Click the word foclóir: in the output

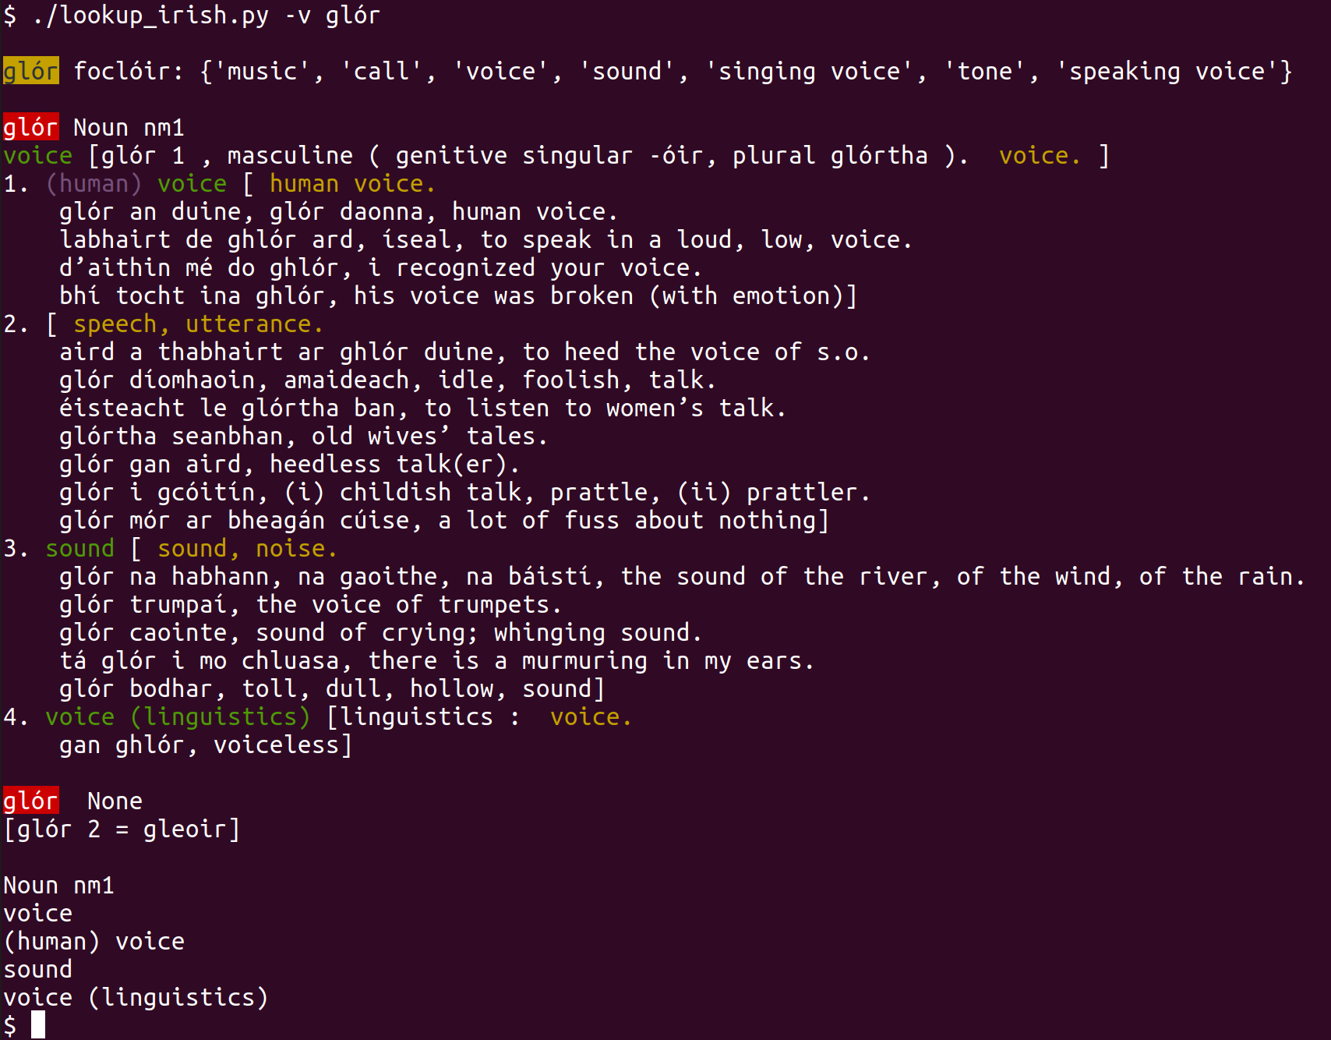tap(129, 71)
